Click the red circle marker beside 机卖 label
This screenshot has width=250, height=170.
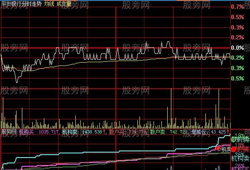click(x=219, y=148)
